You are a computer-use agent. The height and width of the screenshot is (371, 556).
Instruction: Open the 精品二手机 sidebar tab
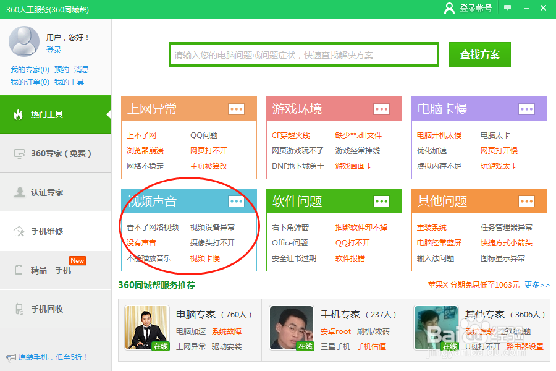56,270
